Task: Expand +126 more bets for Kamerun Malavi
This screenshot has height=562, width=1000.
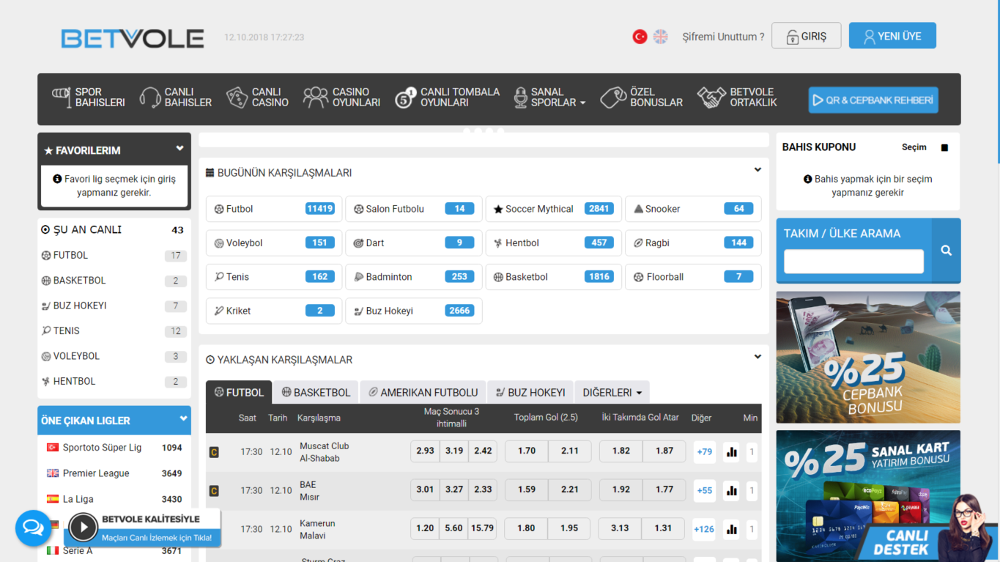Action: [705, 529]
